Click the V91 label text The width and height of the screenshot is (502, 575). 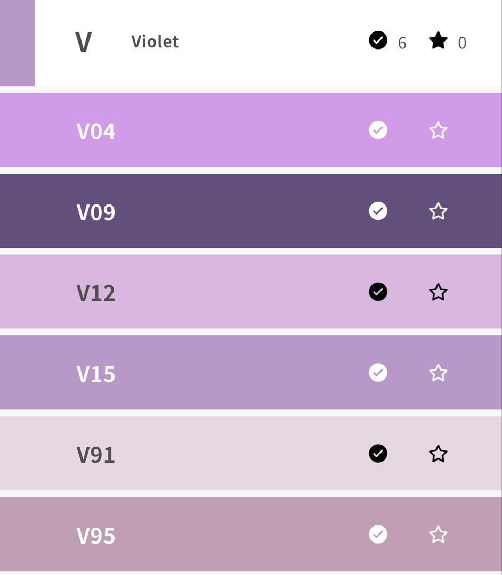click(96, 455)
